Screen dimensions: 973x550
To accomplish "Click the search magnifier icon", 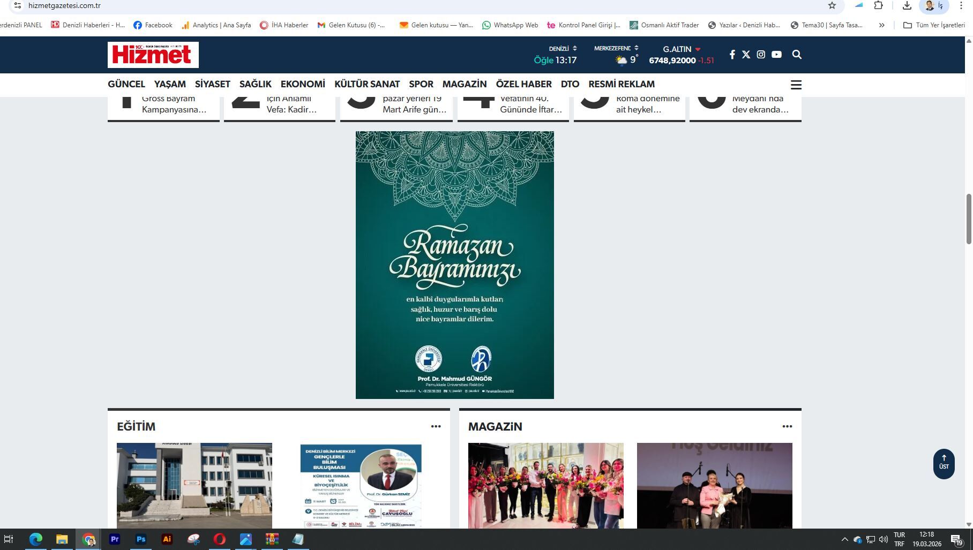I will pos(797,55).
